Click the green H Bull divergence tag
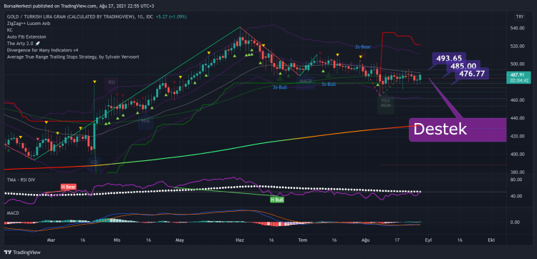 coord(276,200)
